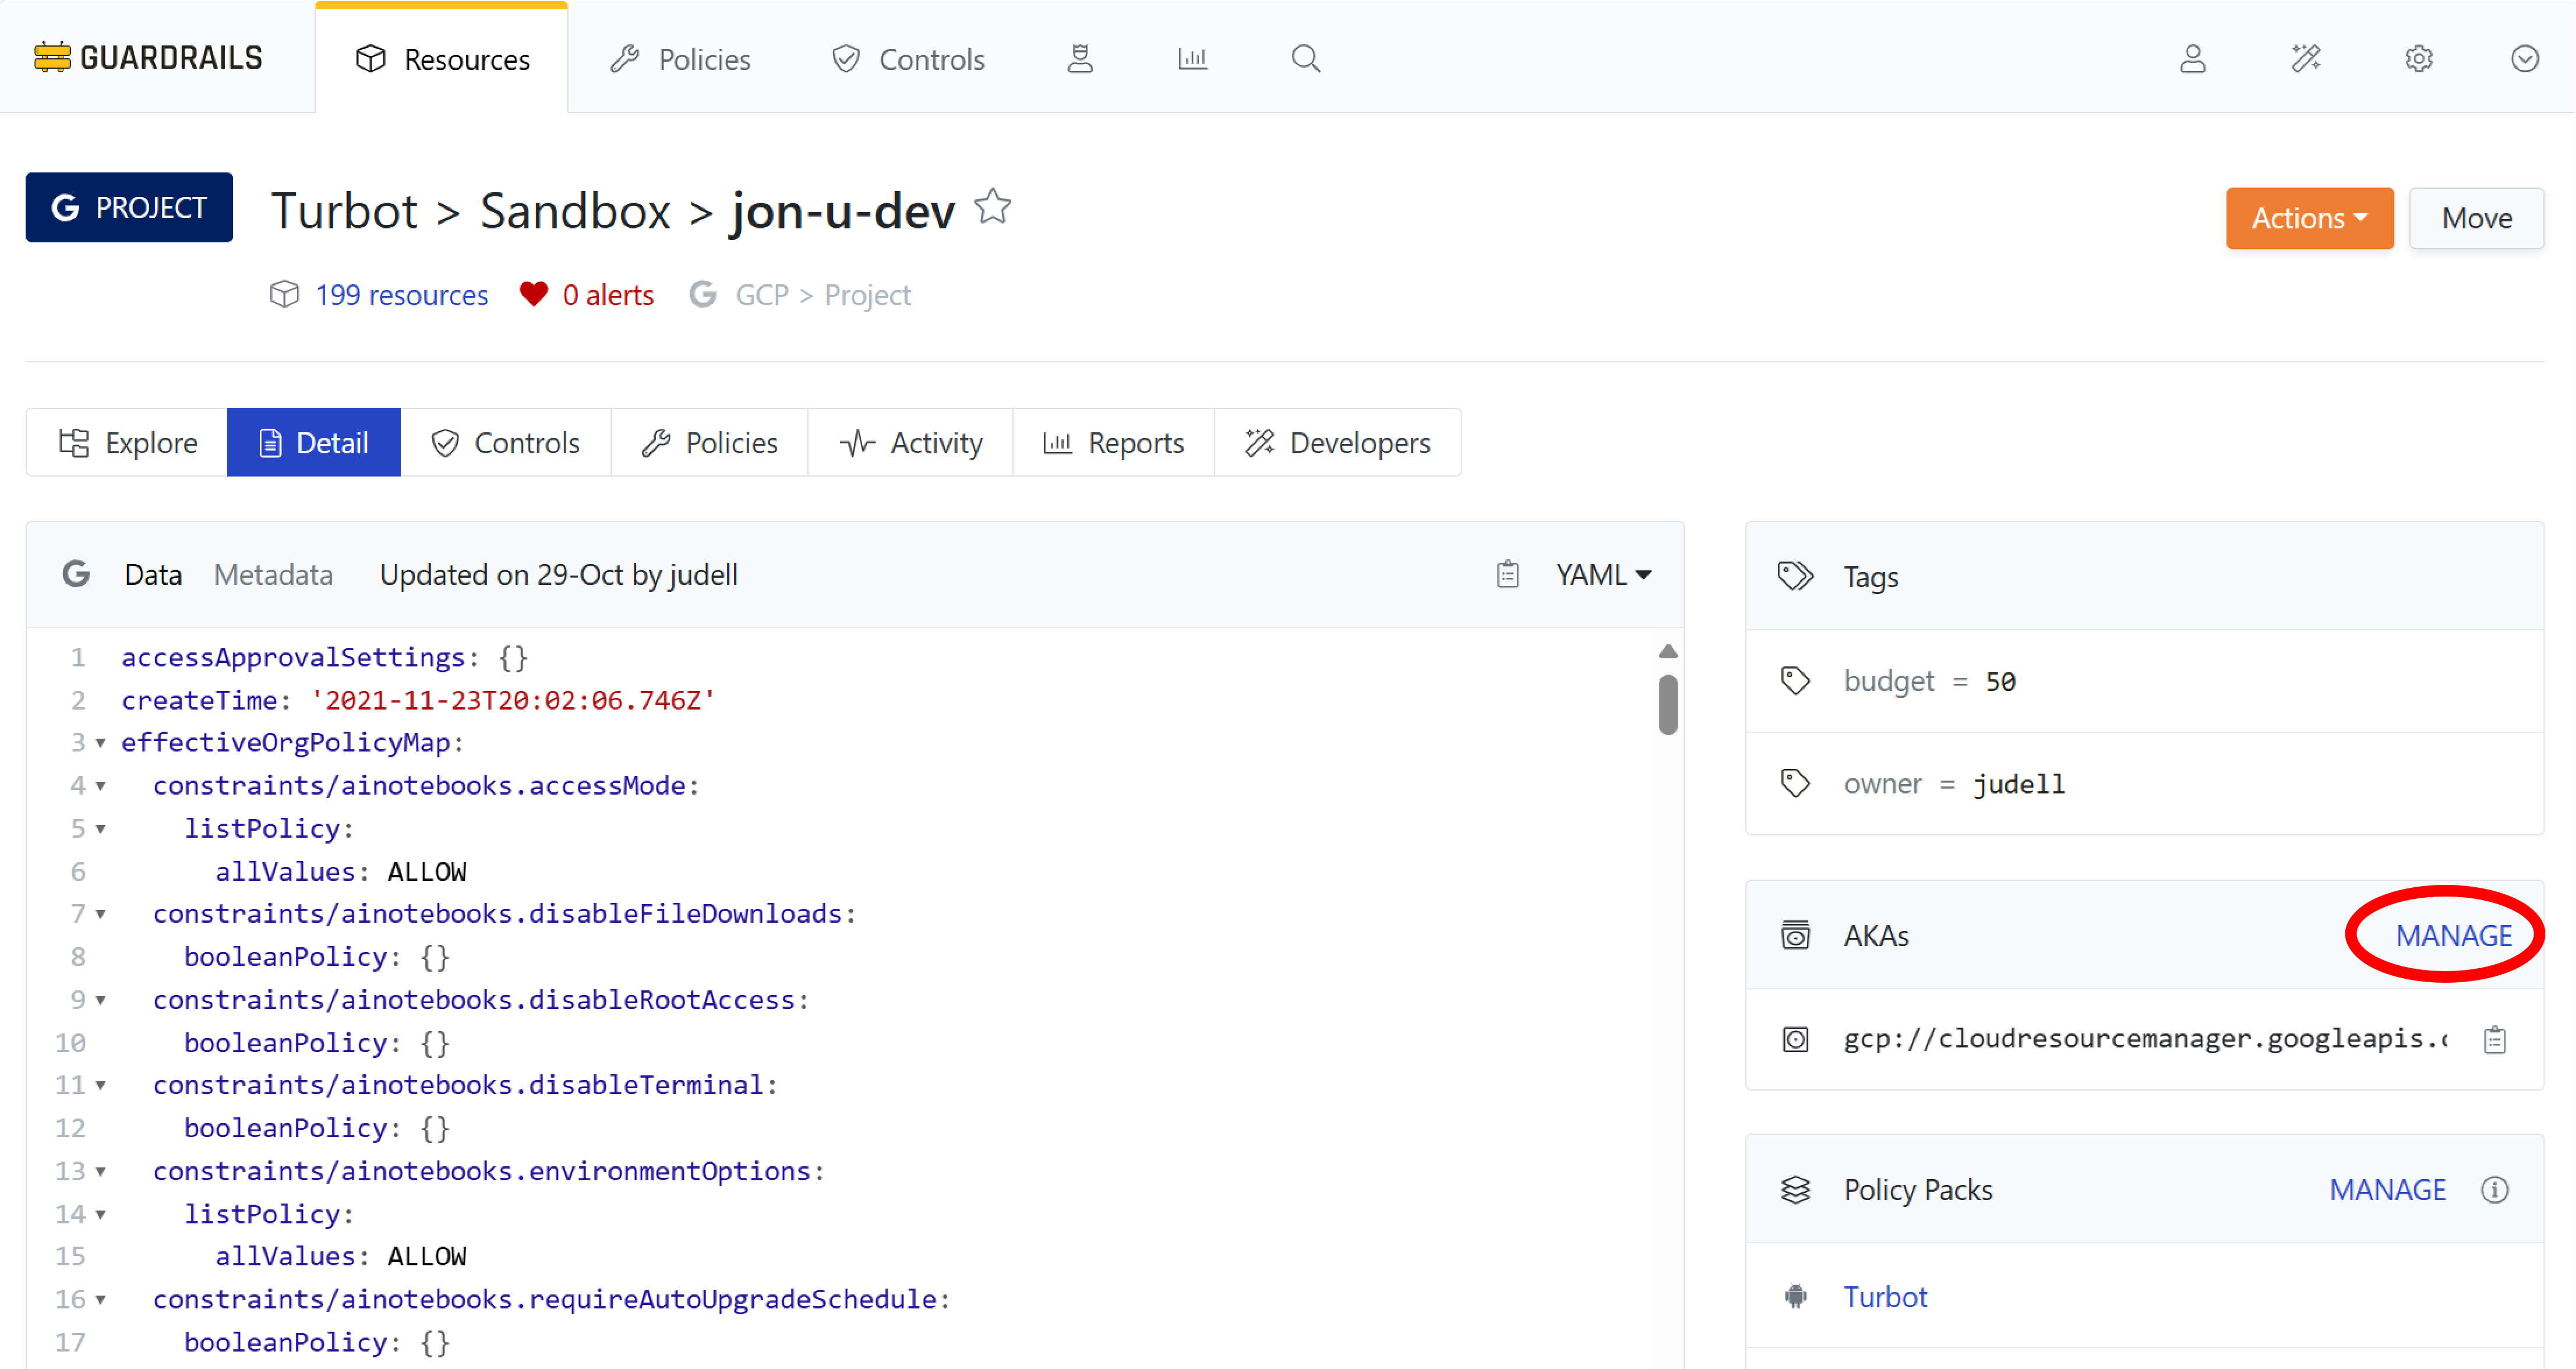2576x1369 pixels.
Task: Open the 199 resources link
Action: [x=401, y=295]
